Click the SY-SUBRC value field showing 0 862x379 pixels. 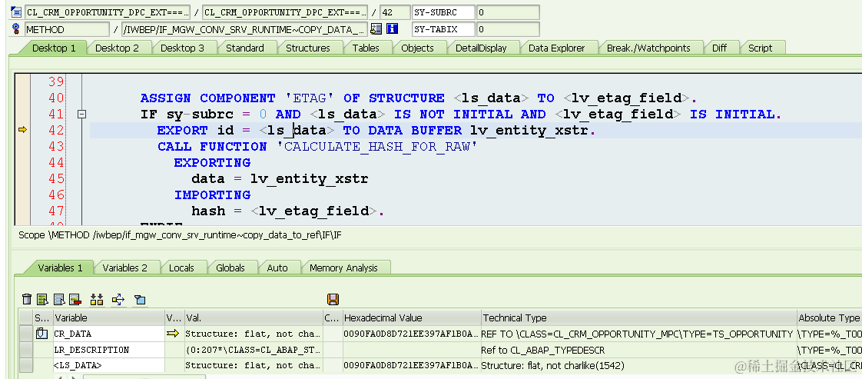(508, 12)
